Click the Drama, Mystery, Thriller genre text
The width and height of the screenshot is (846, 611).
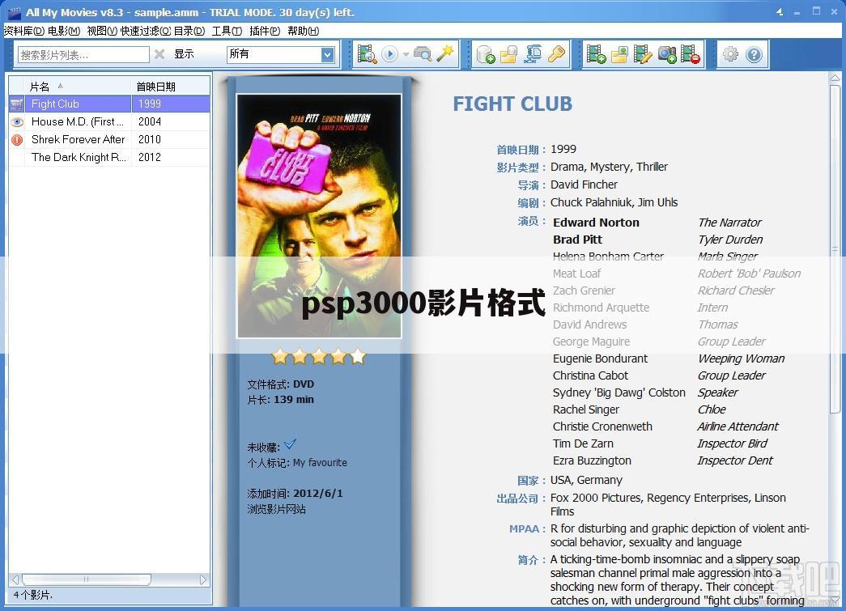609,167
